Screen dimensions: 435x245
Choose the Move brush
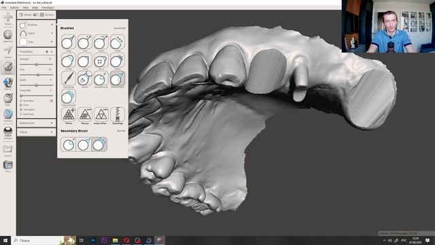click(x=101, y=61)
